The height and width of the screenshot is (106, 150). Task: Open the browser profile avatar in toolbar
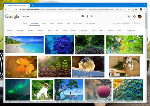pos(141,9)
